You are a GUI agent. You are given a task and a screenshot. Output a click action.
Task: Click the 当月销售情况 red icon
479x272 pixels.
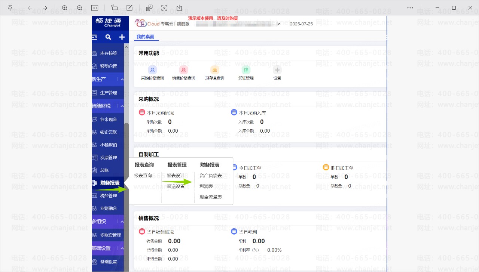142,232
